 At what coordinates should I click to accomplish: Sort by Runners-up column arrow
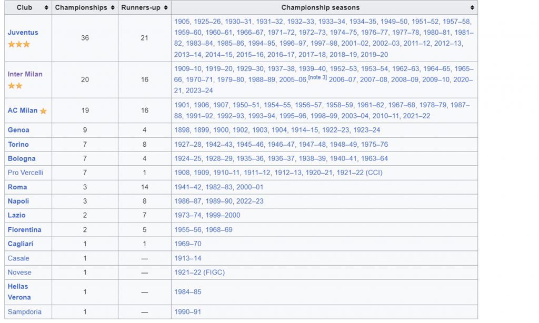coord(166,7)
